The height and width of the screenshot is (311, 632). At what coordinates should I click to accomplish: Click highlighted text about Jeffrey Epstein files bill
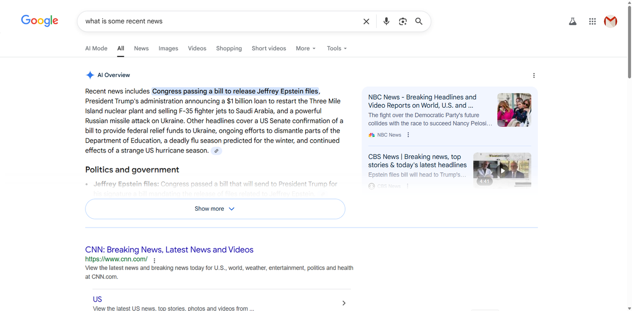pyautogui.click(x=236, y=91)
